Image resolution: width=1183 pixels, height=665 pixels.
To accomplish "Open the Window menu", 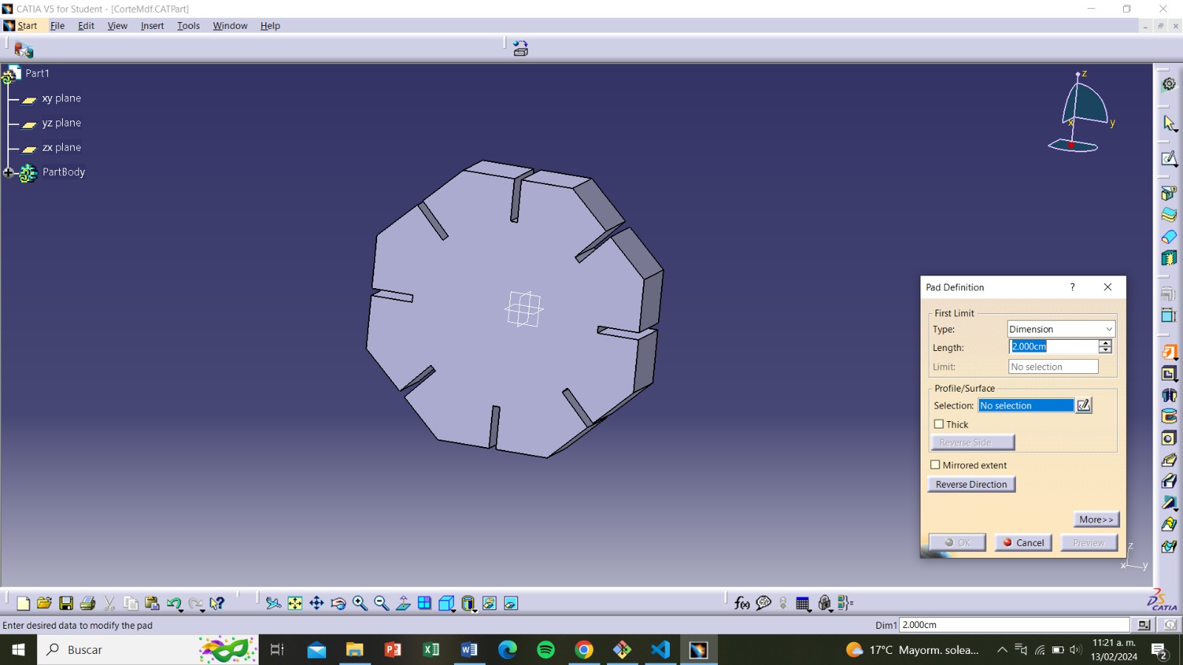I will coord(230,26).
